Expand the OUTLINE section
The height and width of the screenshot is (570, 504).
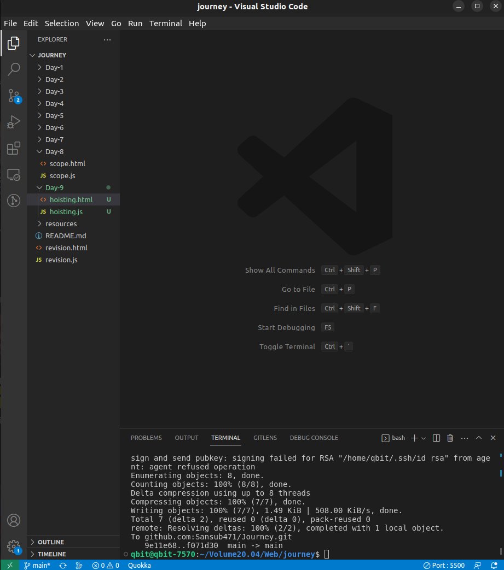click(x=73, y=542)
